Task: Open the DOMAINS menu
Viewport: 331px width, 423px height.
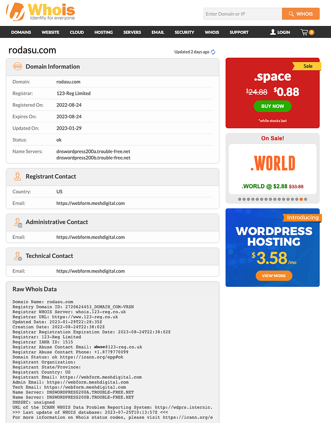Action: [21, 32]
